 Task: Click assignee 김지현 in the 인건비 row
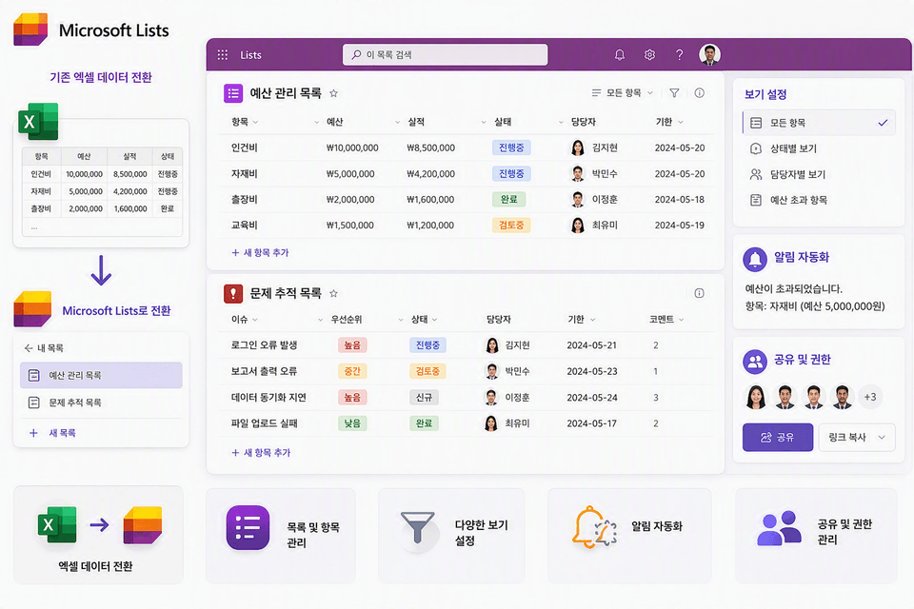[594, 148]
